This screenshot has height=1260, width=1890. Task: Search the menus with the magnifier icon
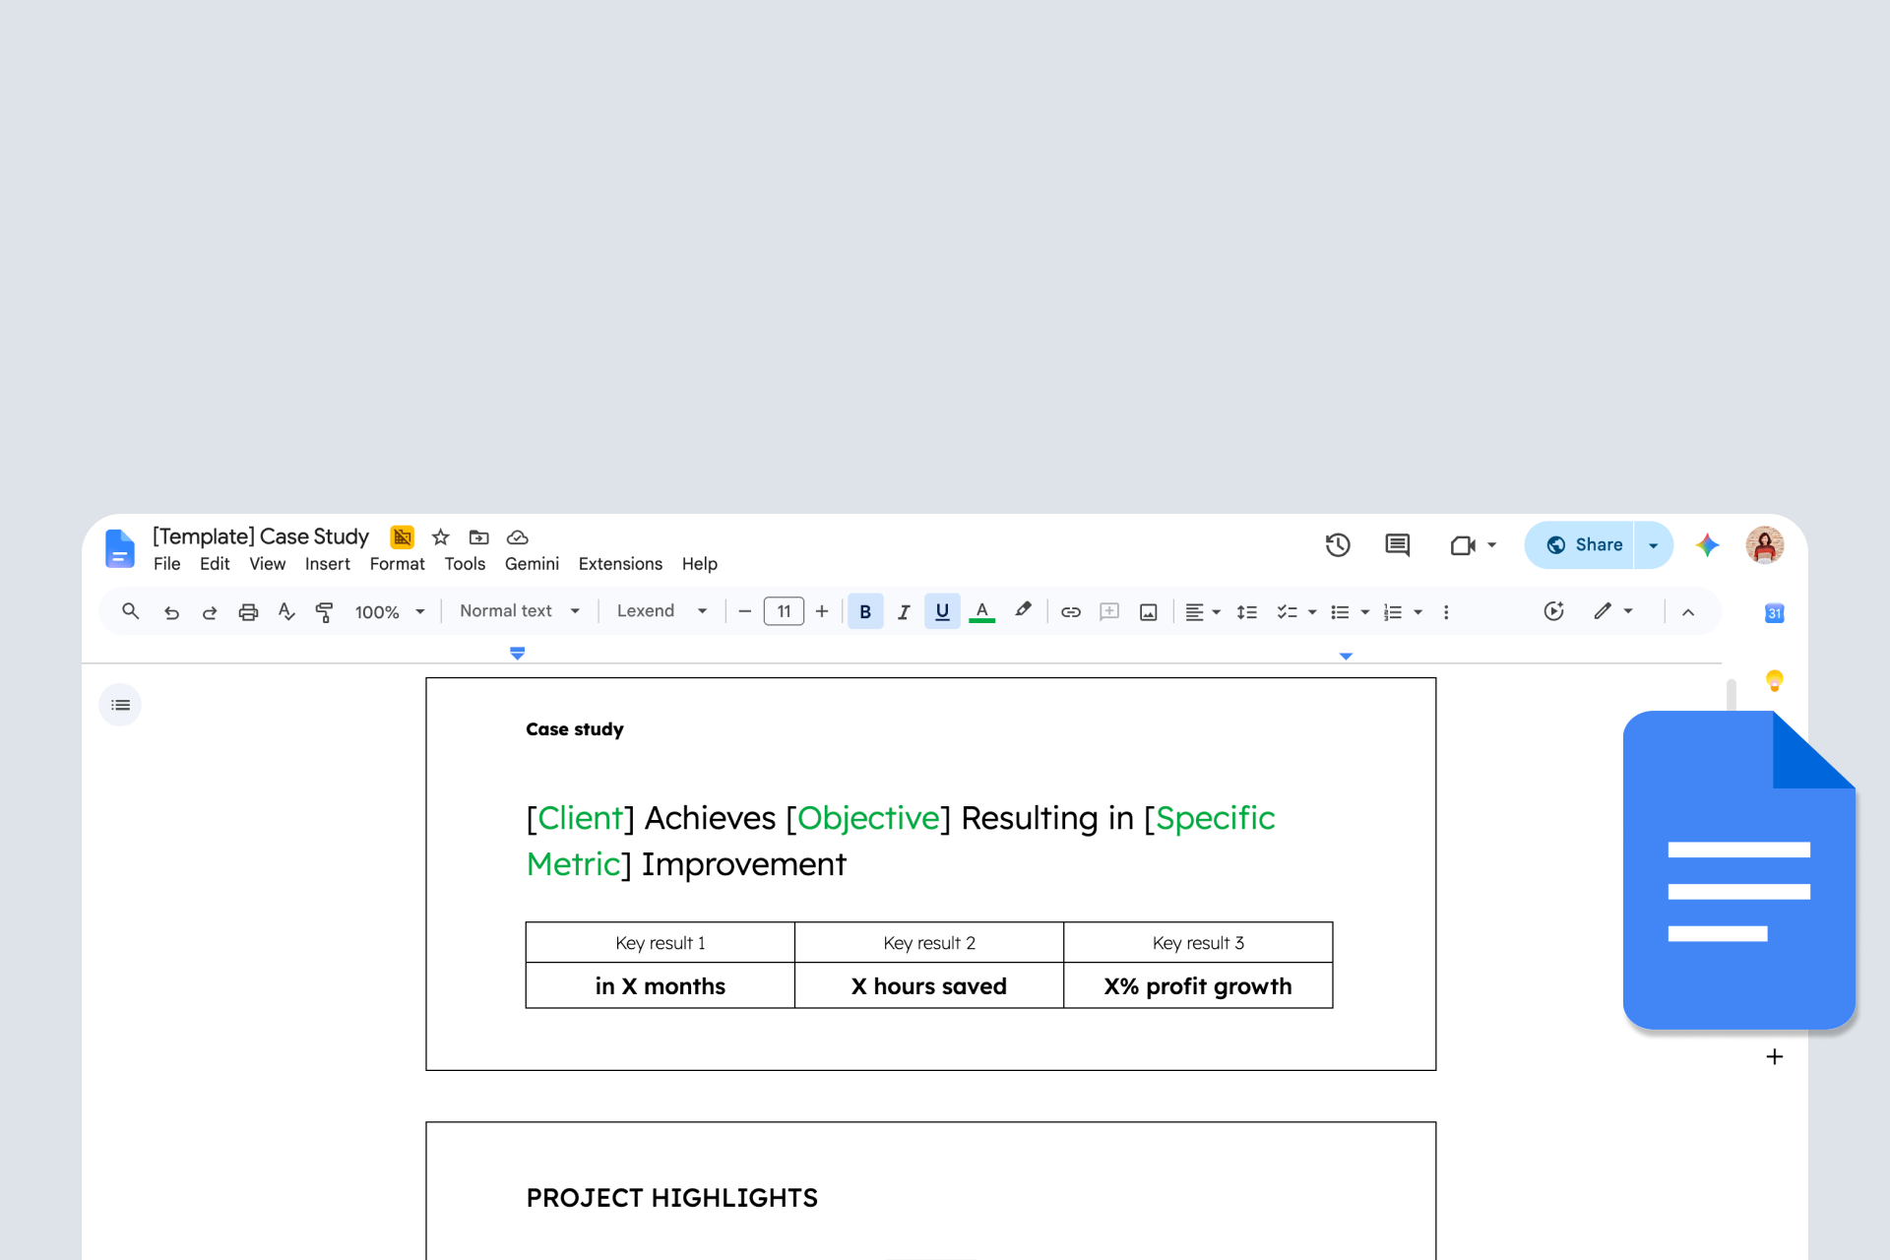[130, 611]
